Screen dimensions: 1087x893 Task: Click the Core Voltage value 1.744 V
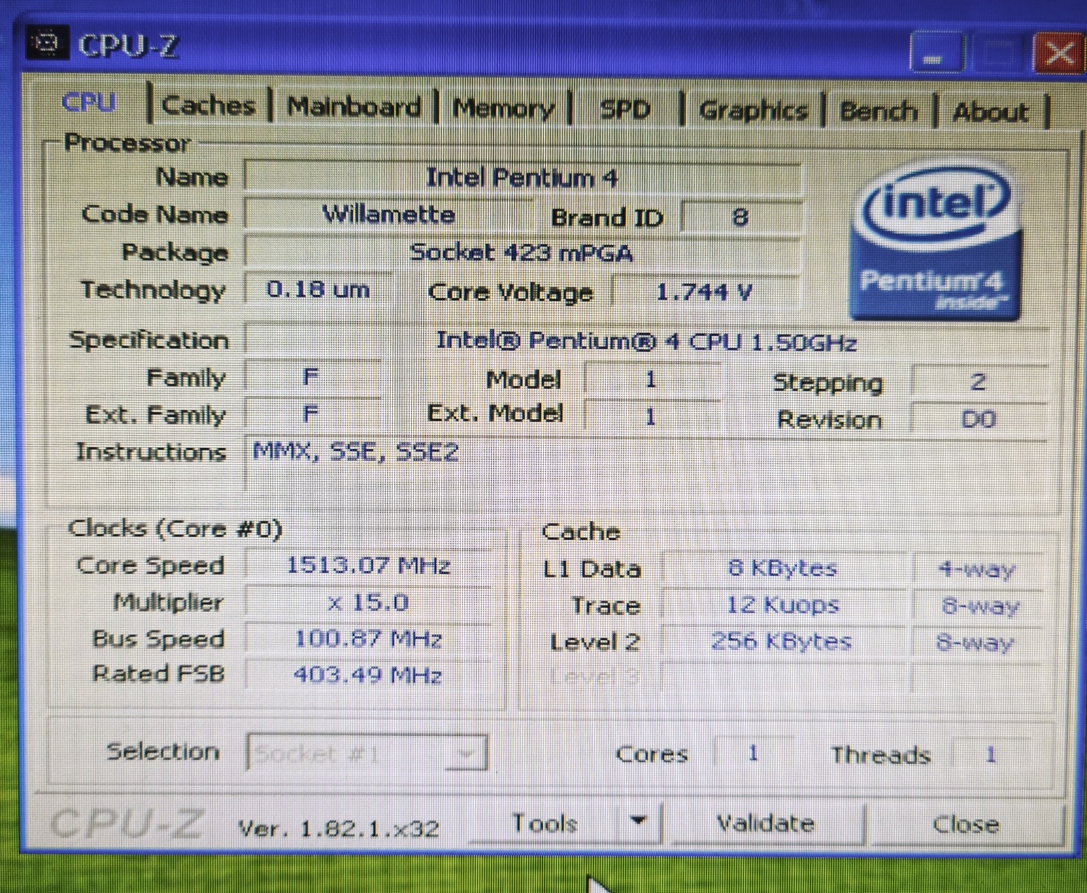coord(705,292)
